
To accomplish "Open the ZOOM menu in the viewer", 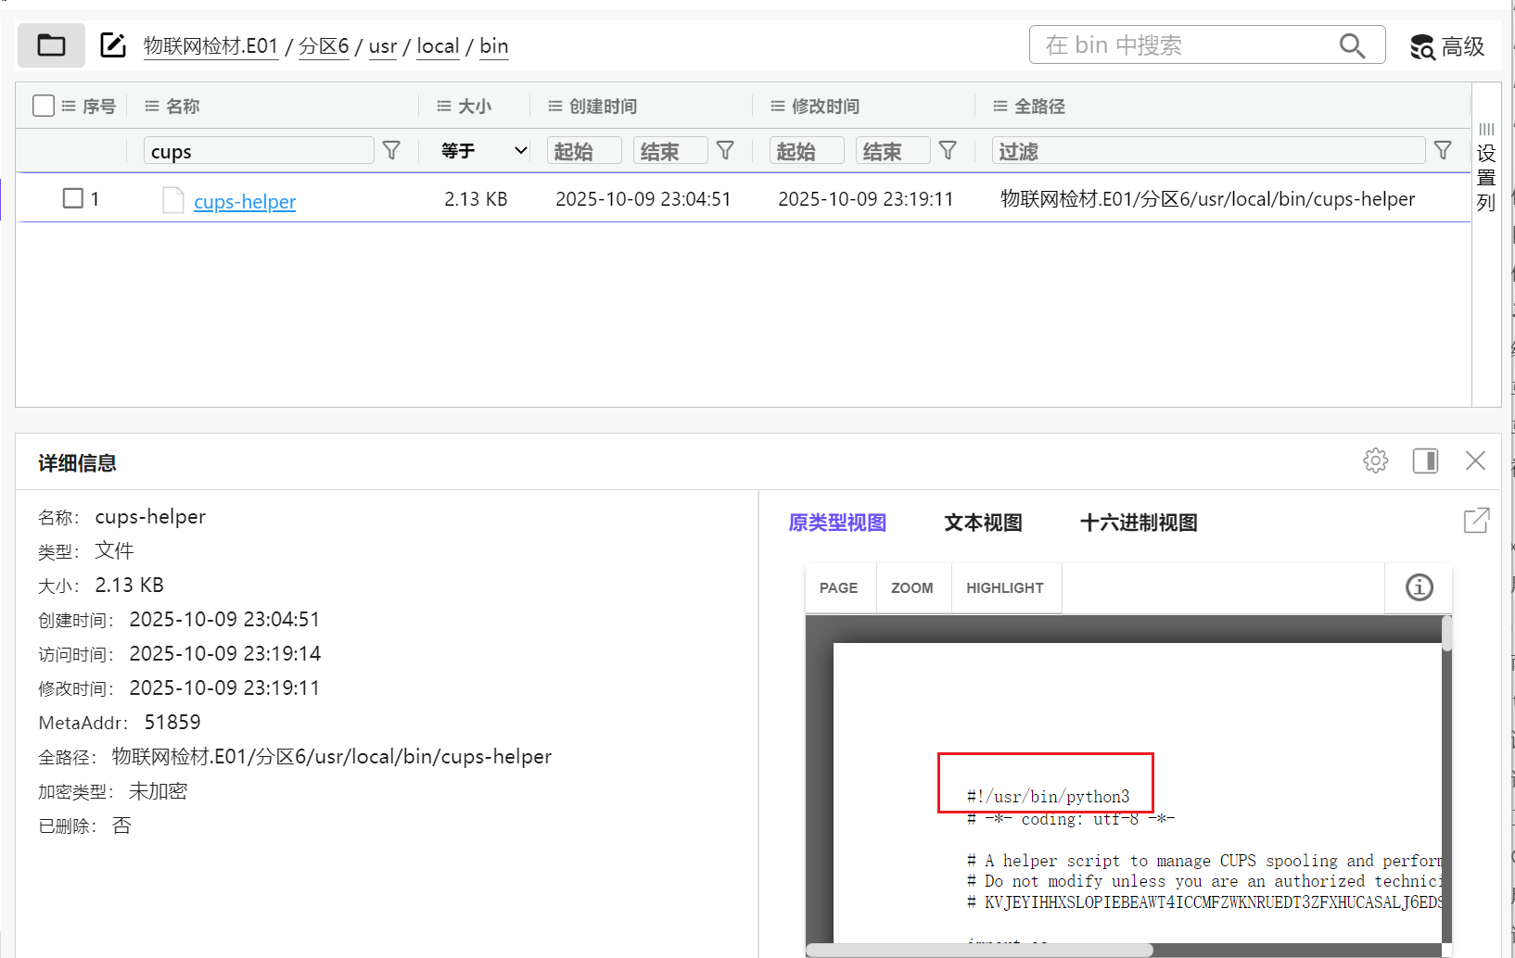I will (912, 588).
